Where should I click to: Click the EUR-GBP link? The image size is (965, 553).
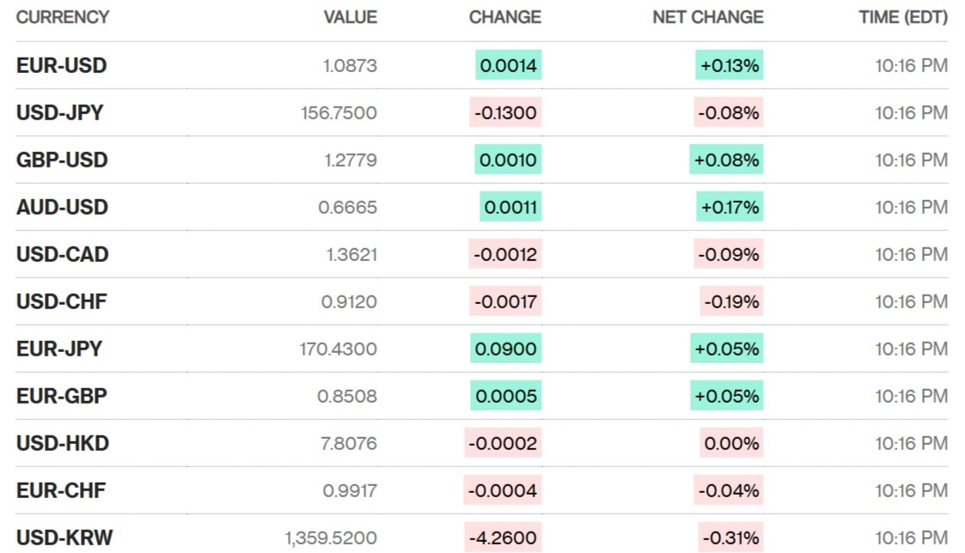click(x=61, y=396)
